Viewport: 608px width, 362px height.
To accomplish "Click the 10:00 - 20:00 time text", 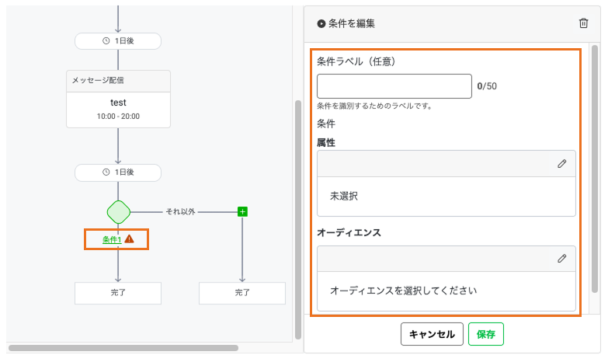I will [x=118, y=116].
